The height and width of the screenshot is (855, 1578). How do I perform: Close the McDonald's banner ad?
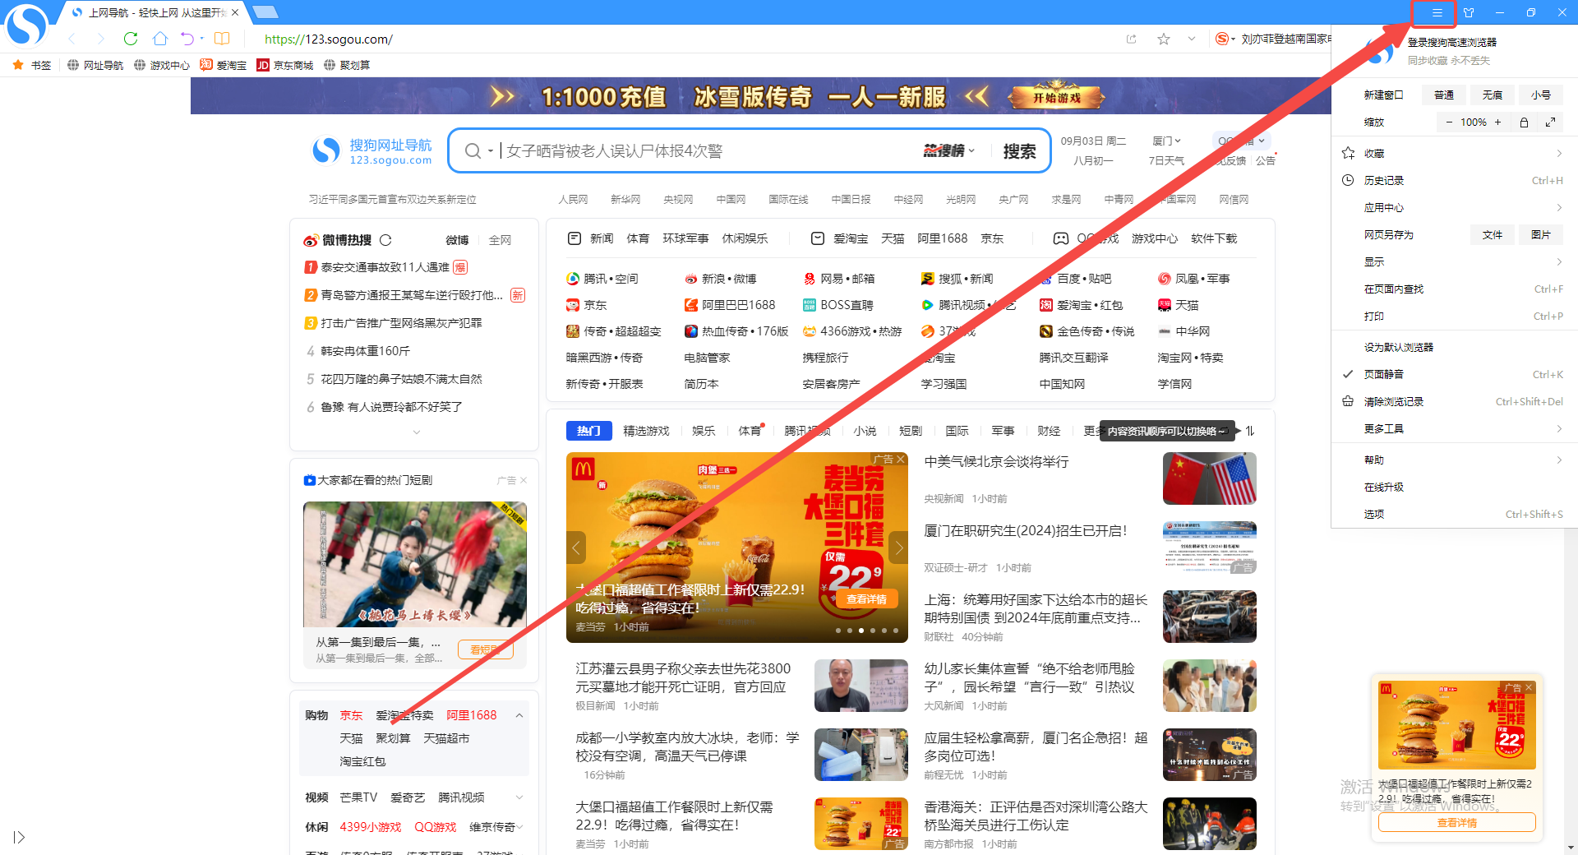(x=901, y=459)
